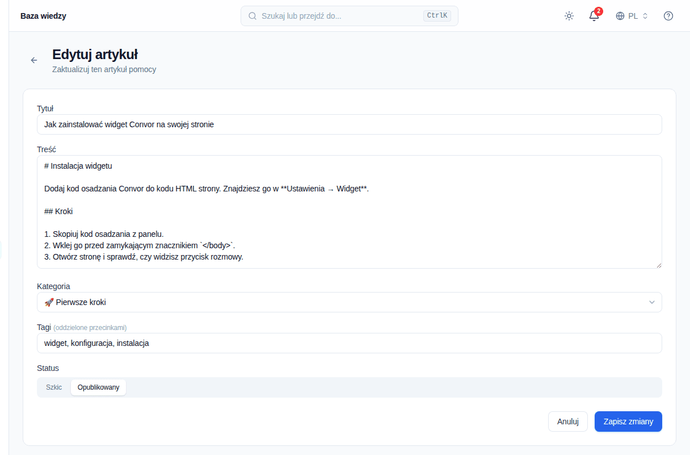Viewport: 690px width, 455px height.
Task: Click the Baza wiedzy header title
Action: 43,16
